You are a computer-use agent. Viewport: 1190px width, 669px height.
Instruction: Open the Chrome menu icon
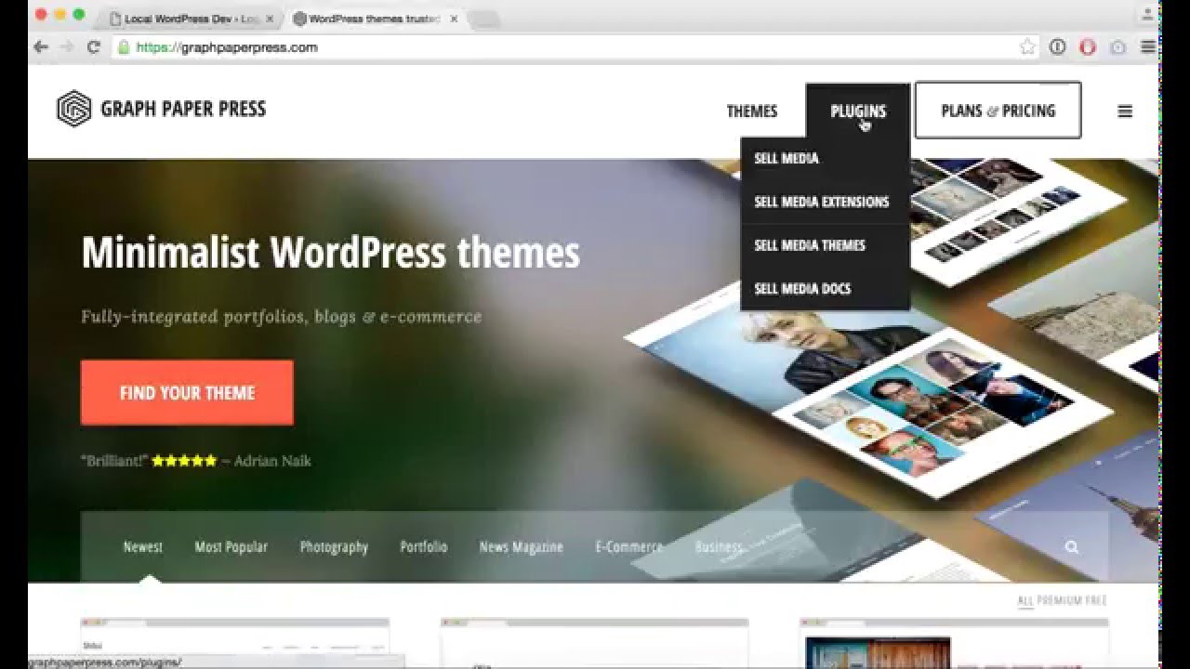(x=1149, y=47)
